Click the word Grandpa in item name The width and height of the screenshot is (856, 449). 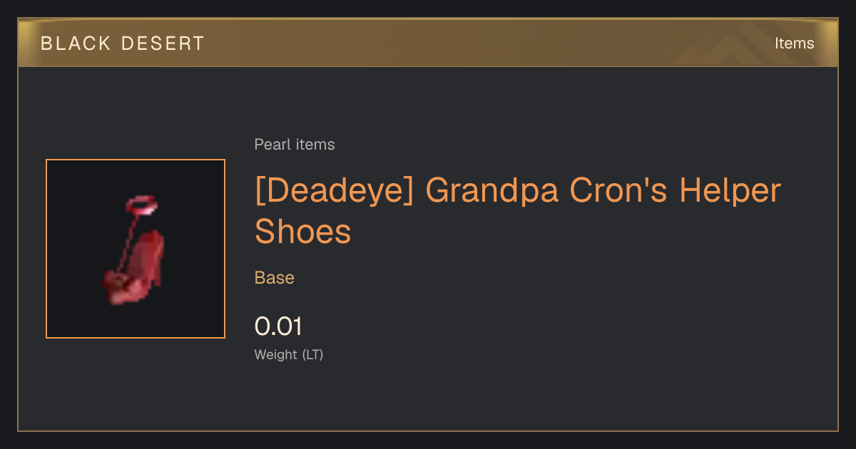click(x=490, y=192)
